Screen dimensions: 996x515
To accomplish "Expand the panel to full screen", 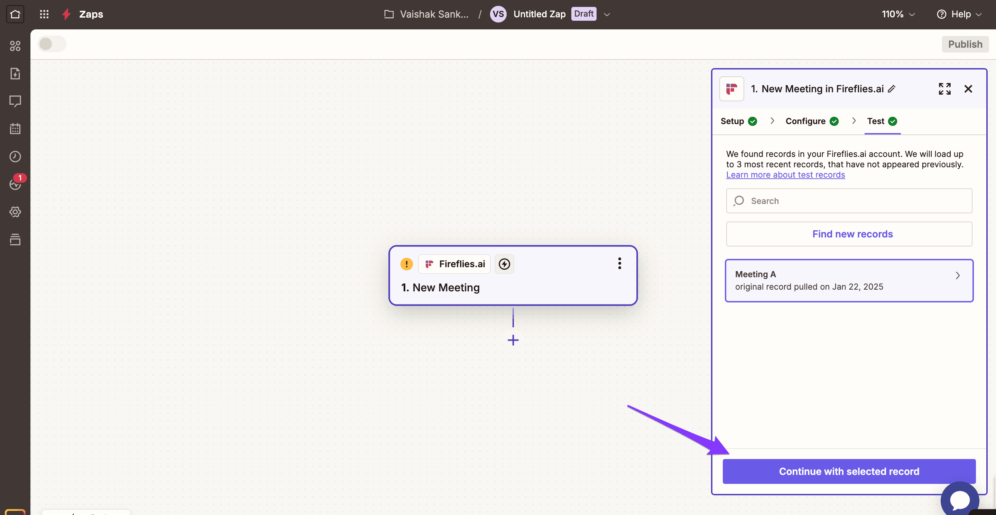I will coord(944,89).
